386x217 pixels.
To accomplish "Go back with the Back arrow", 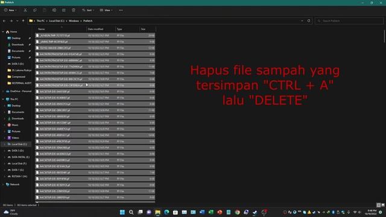I will click(x=4, y=21).
